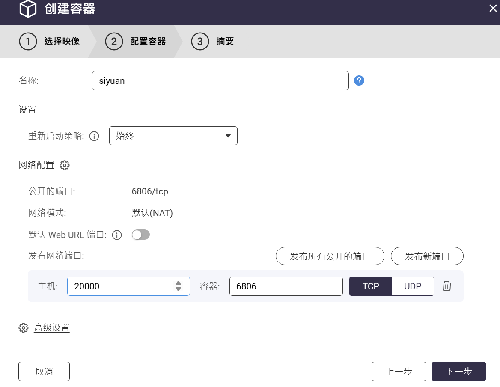This screenshot has height=387, width=500.
Task: Click info icon beside 默认 Web URL 端口
Action: 117,235
